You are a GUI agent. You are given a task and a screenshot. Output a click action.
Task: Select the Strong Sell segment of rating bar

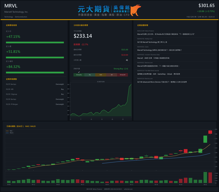point(123,75)
